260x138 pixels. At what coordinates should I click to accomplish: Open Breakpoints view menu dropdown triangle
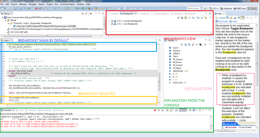click(210, 17)
